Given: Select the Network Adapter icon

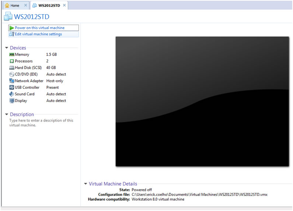Looking at the screenshot, I should pyautogui.click(x=12, y=81).
